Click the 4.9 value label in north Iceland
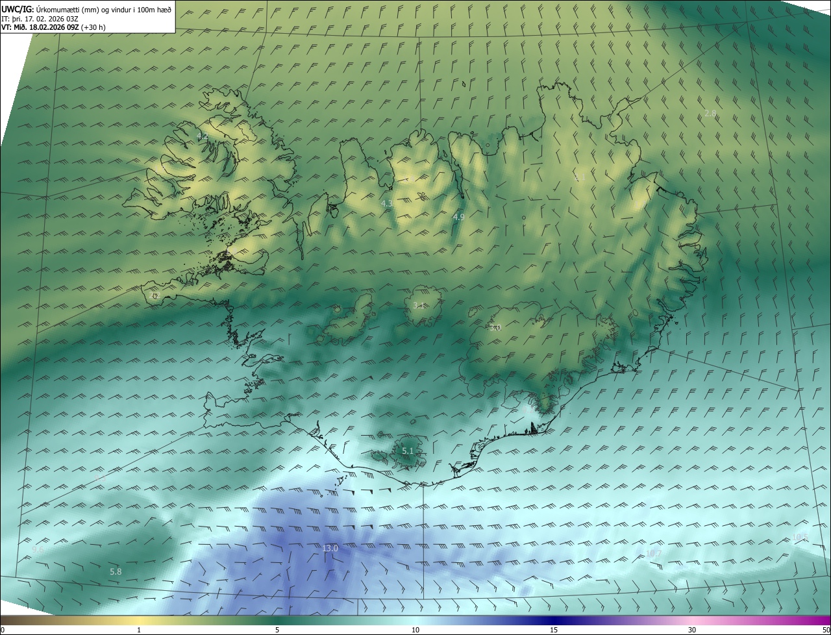The image size is (831, 635). (x=459, y=217)
